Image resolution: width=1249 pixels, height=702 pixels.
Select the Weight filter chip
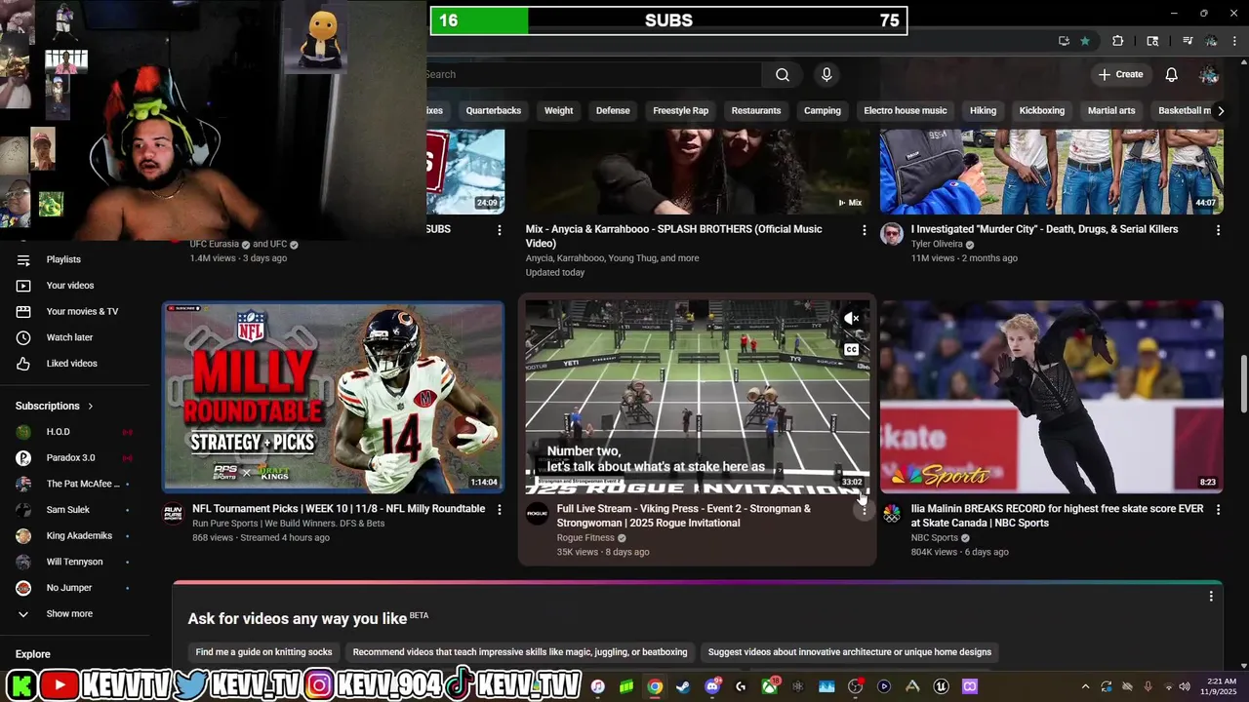(558, 110)
